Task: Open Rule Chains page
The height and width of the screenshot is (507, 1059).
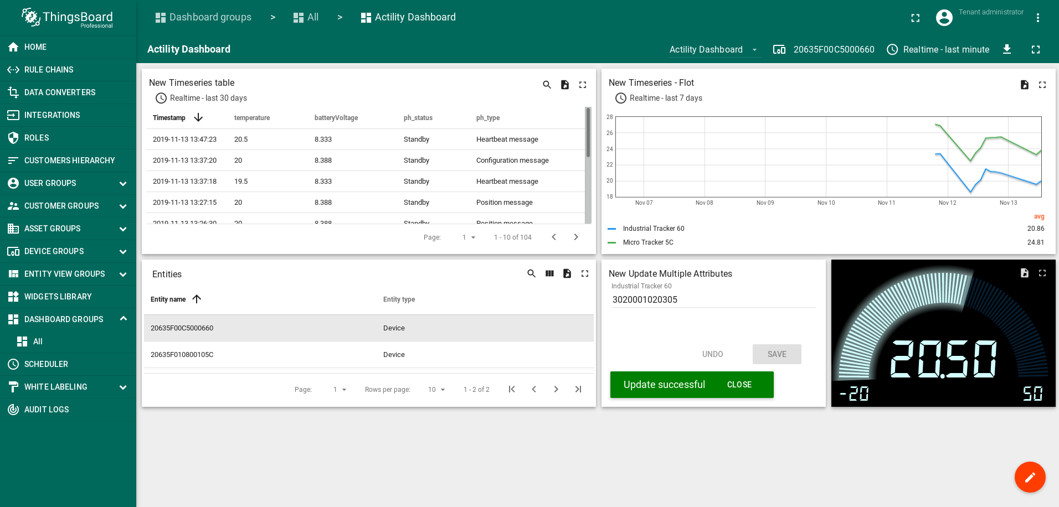Action: coord(68,70)
